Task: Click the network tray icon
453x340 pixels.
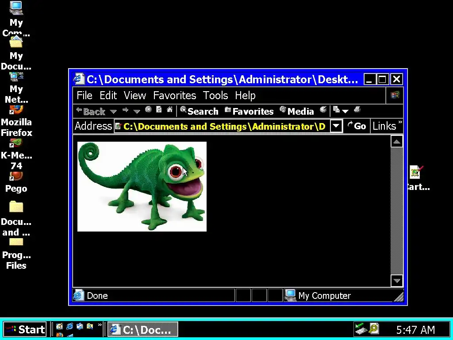Action: (361, 329)
